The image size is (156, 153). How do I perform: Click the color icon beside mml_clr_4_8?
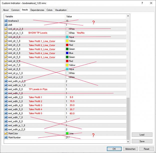point(6,53)
